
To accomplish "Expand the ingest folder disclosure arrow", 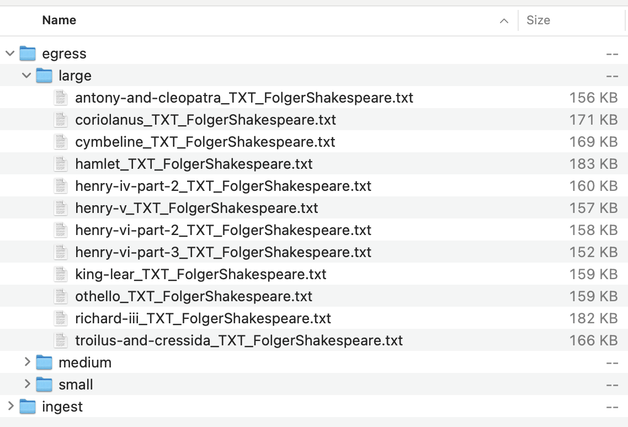I will click(x=10, y=407).
